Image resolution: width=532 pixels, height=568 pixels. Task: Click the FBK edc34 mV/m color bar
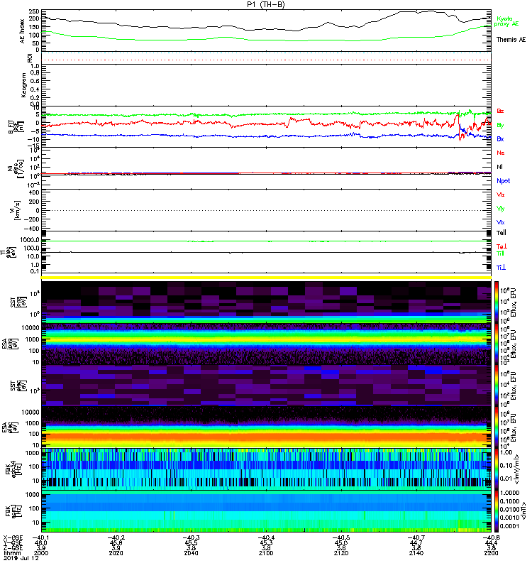[497, 470]
